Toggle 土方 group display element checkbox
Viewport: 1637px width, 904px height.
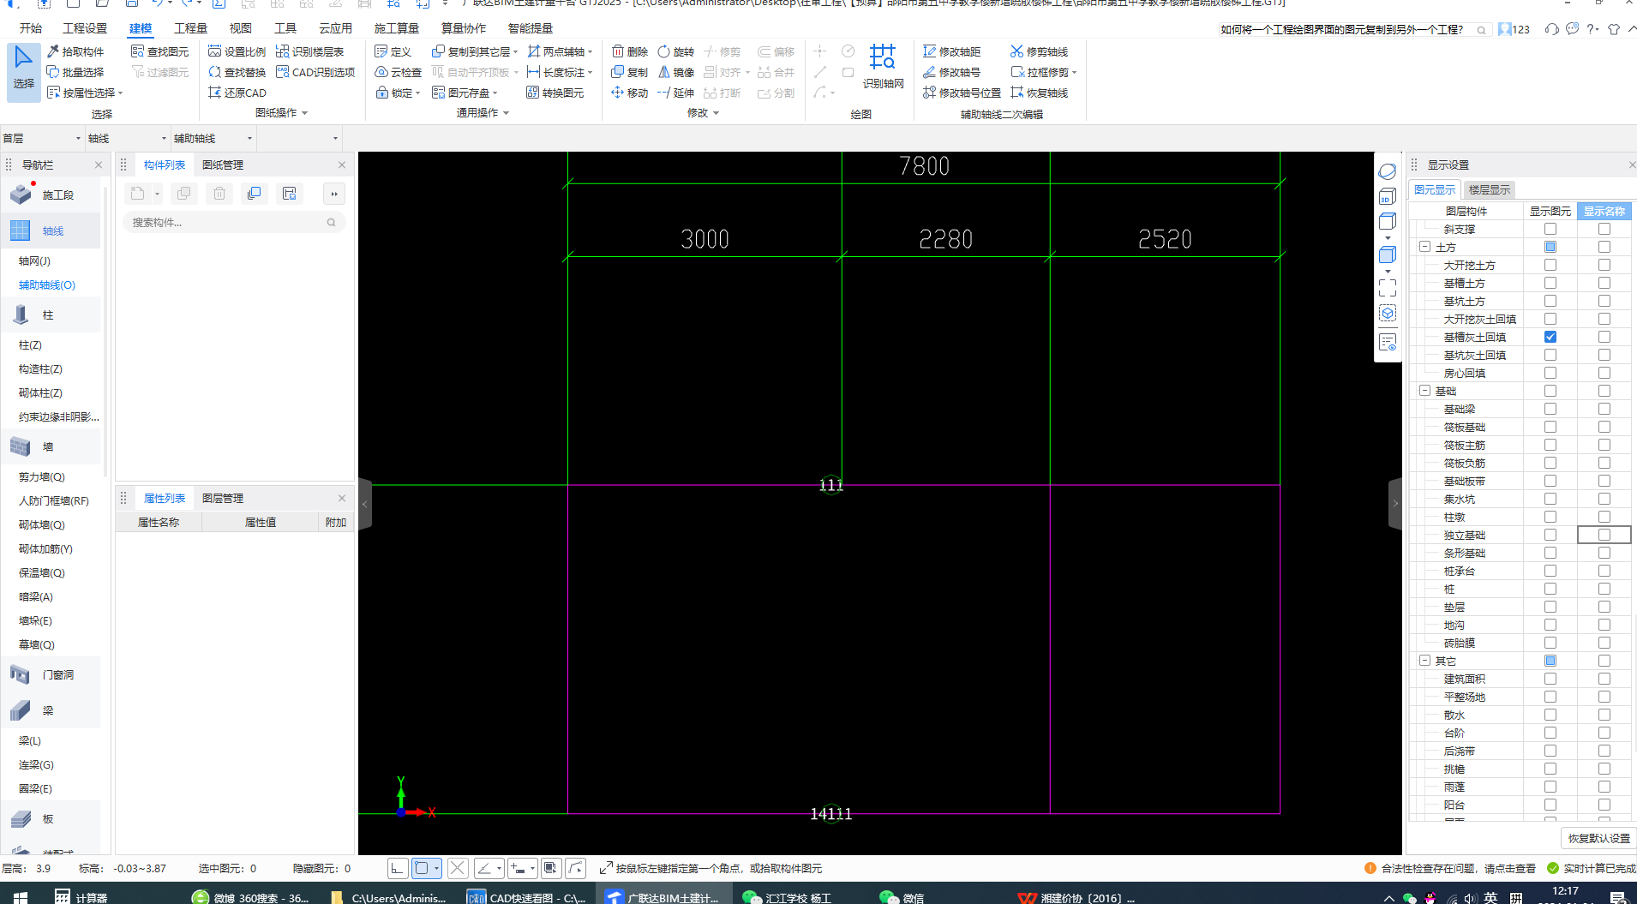(x=1550, y=247)
